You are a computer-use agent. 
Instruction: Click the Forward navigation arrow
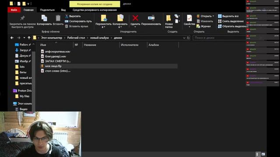point(19,38)
